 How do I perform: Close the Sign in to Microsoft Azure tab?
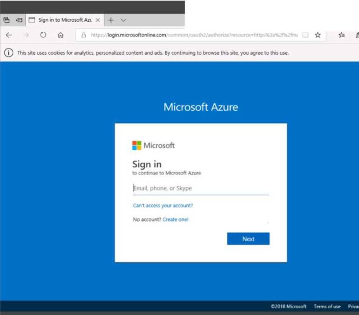point(98,20)
